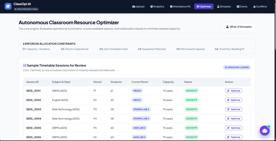Optimize session SESS_0004
The image size is (276, 141).
[234, 119]
